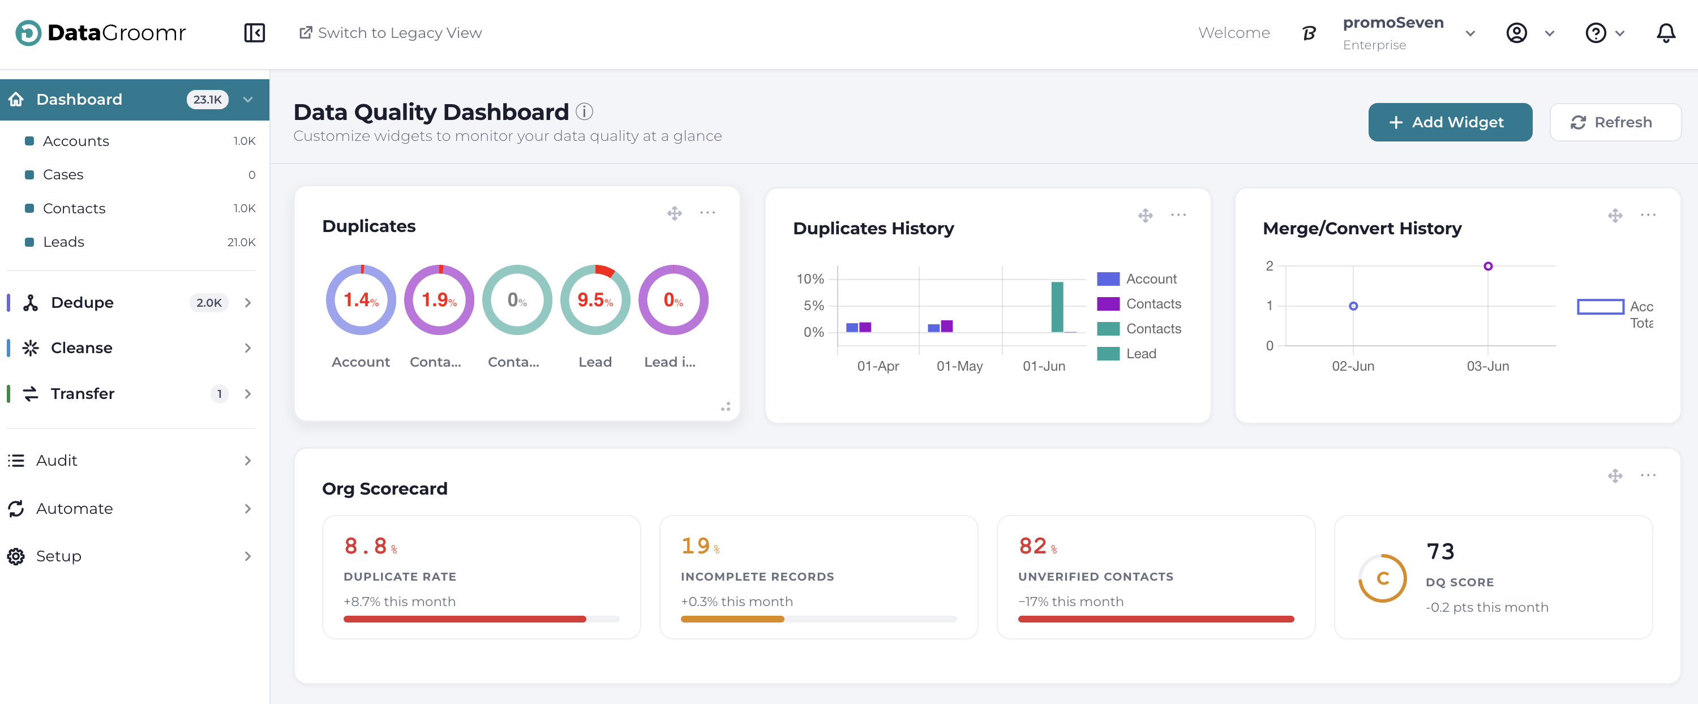Switch to Legacy View link

coord(390,32)
